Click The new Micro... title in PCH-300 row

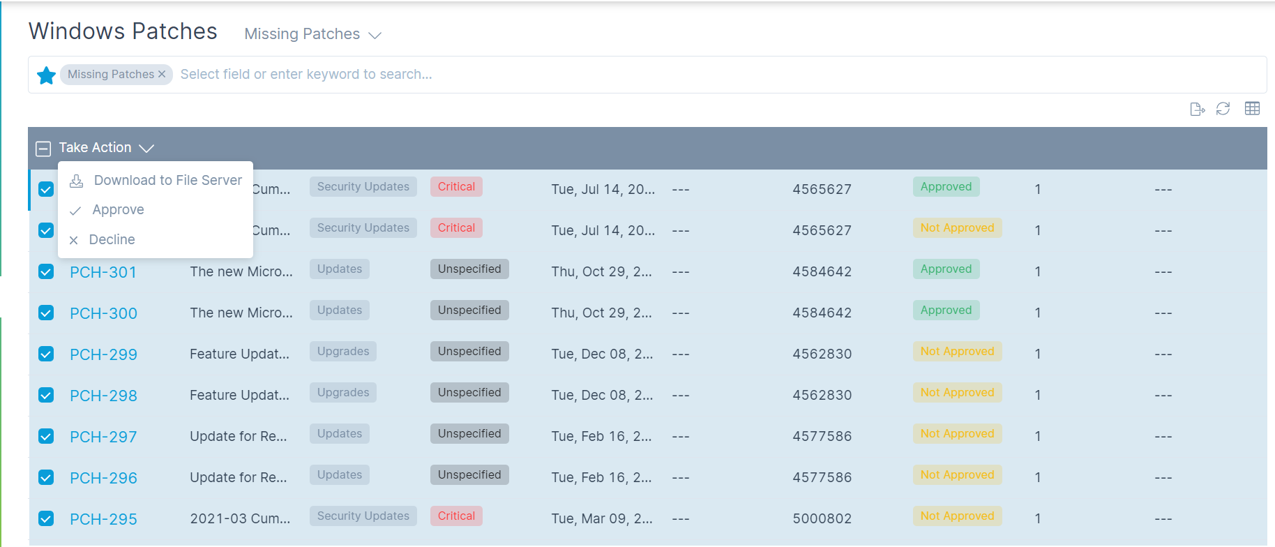[241, 313]
